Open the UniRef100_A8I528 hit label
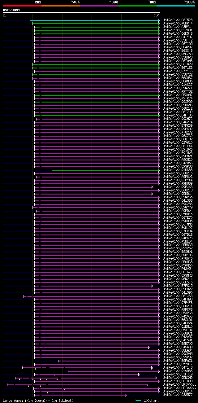The image size is (198, 403). coord(178,20)
